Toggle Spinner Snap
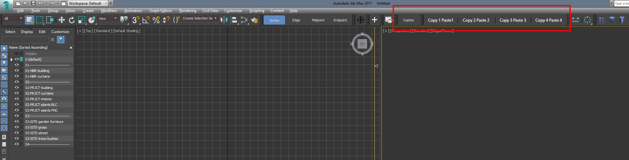This screenshot has width=629, height=160. (x=166, y=20)
